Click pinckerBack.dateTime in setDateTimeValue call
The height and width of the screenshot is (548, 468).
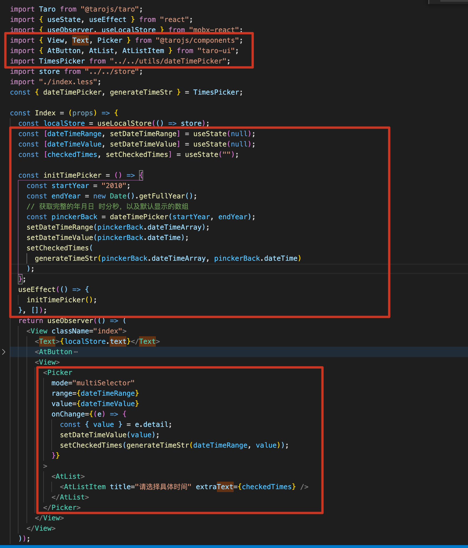(139, 238)
